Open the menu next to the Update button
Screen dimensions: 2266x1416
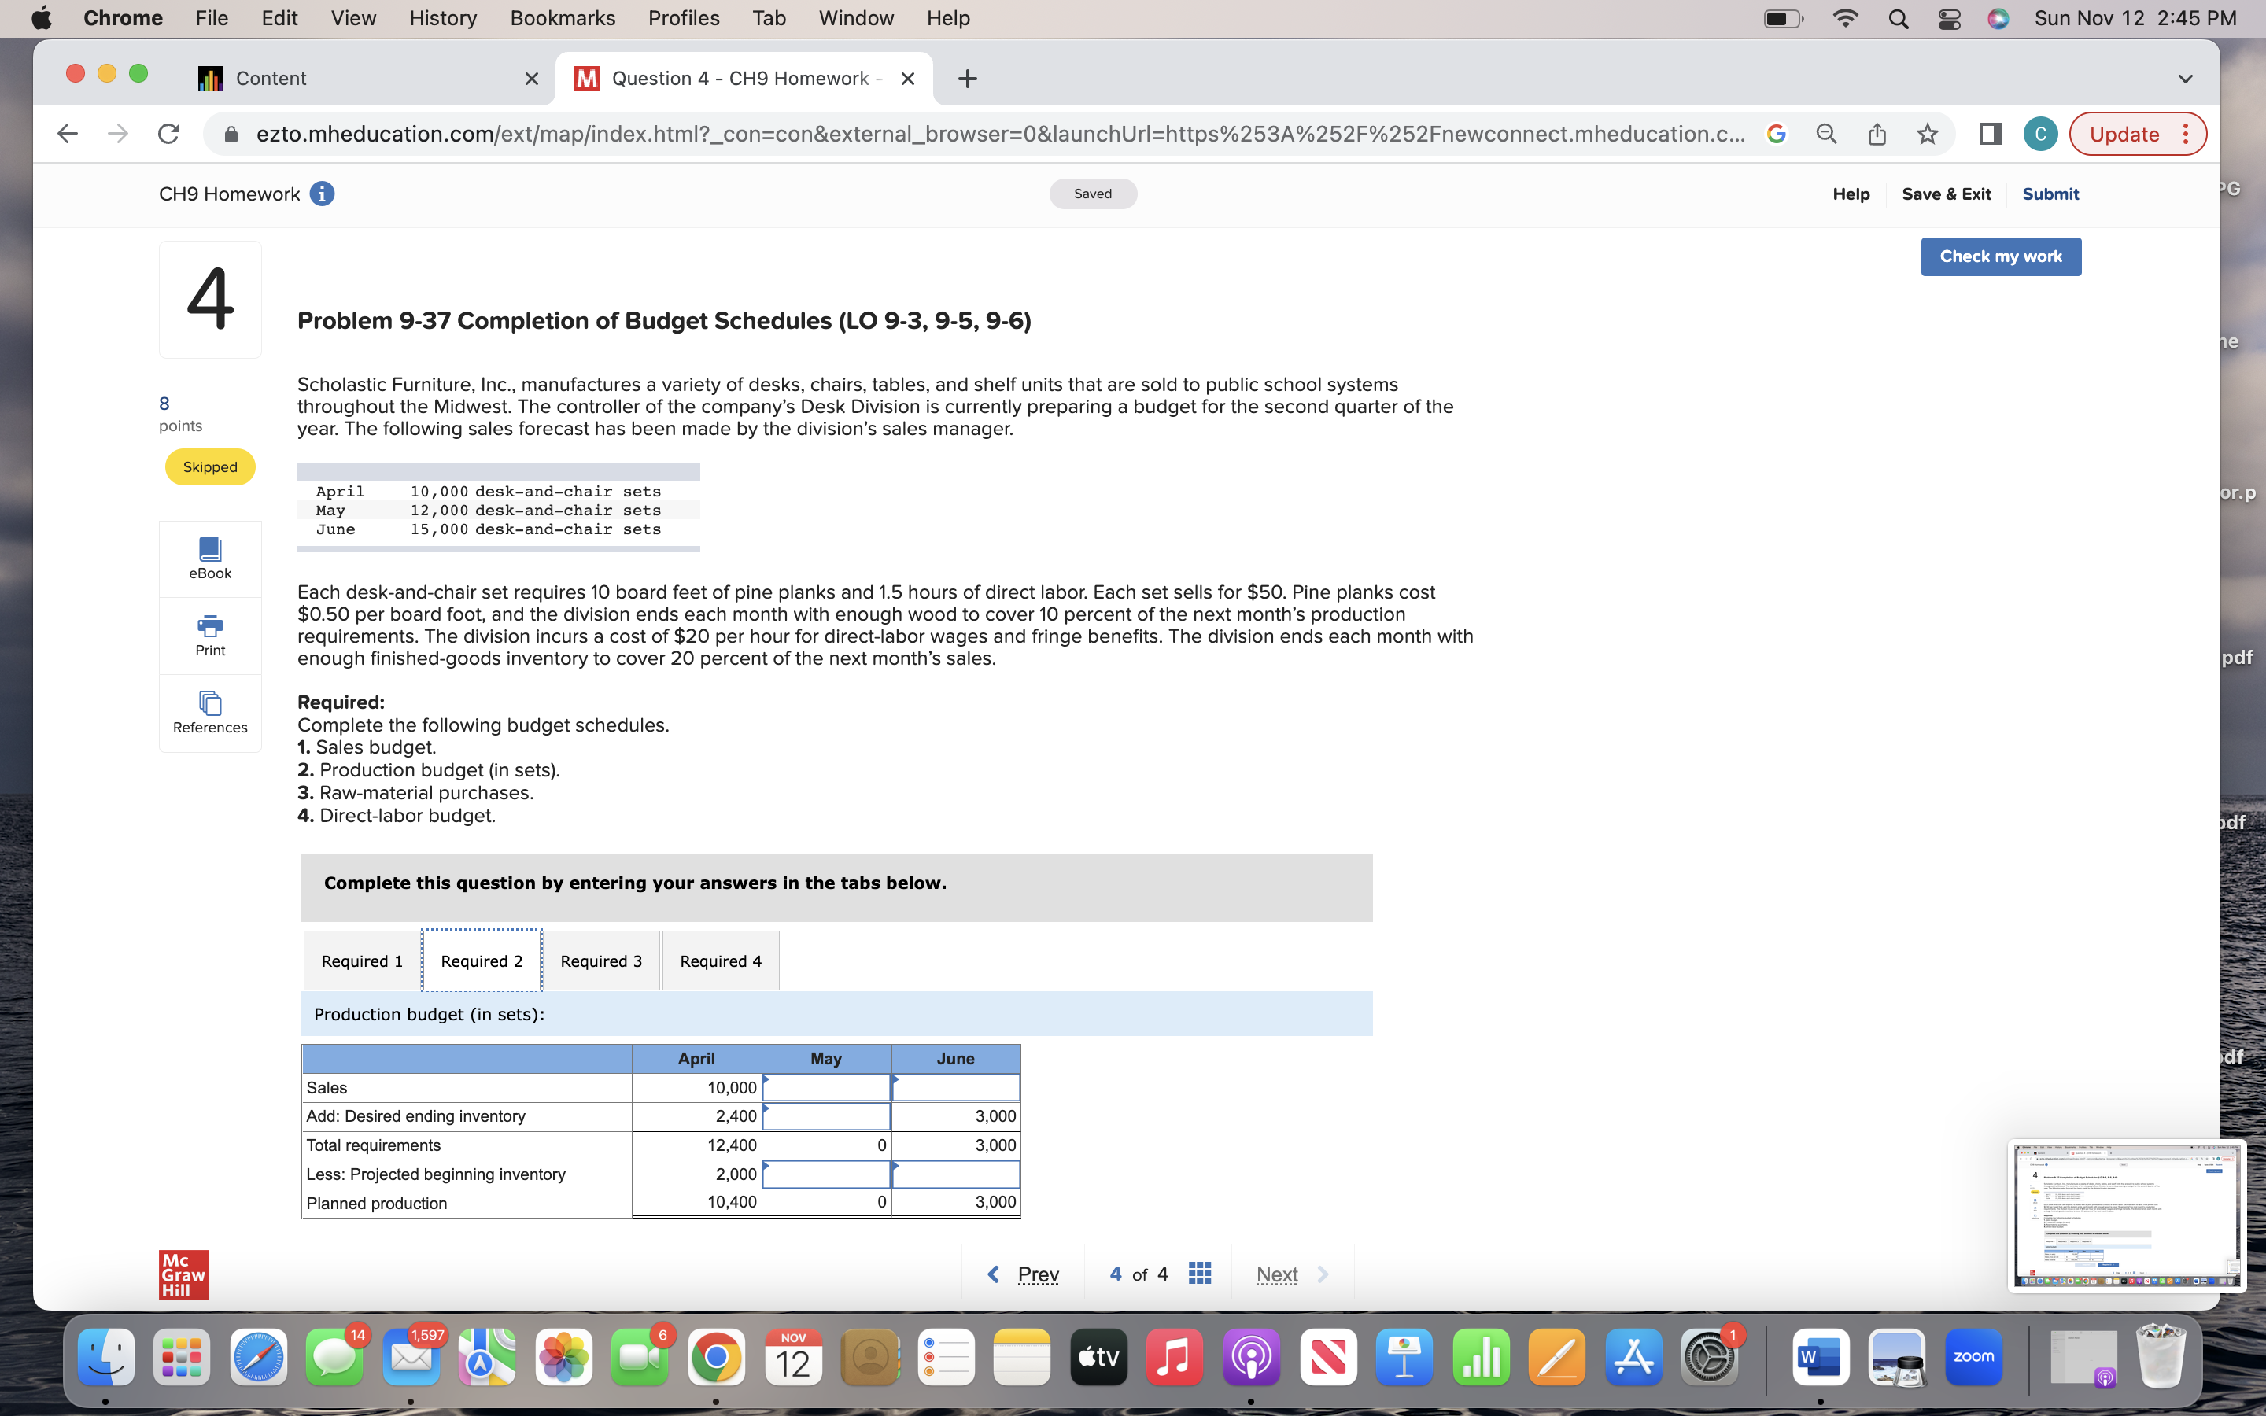coord(2186,134)
